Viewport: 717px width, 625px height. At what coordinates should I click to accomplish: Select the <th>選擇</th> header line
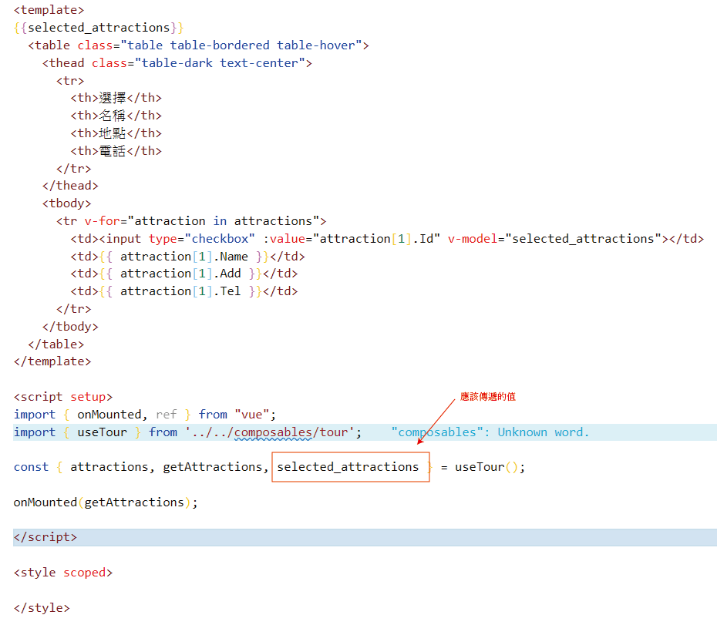pos(116,98)
